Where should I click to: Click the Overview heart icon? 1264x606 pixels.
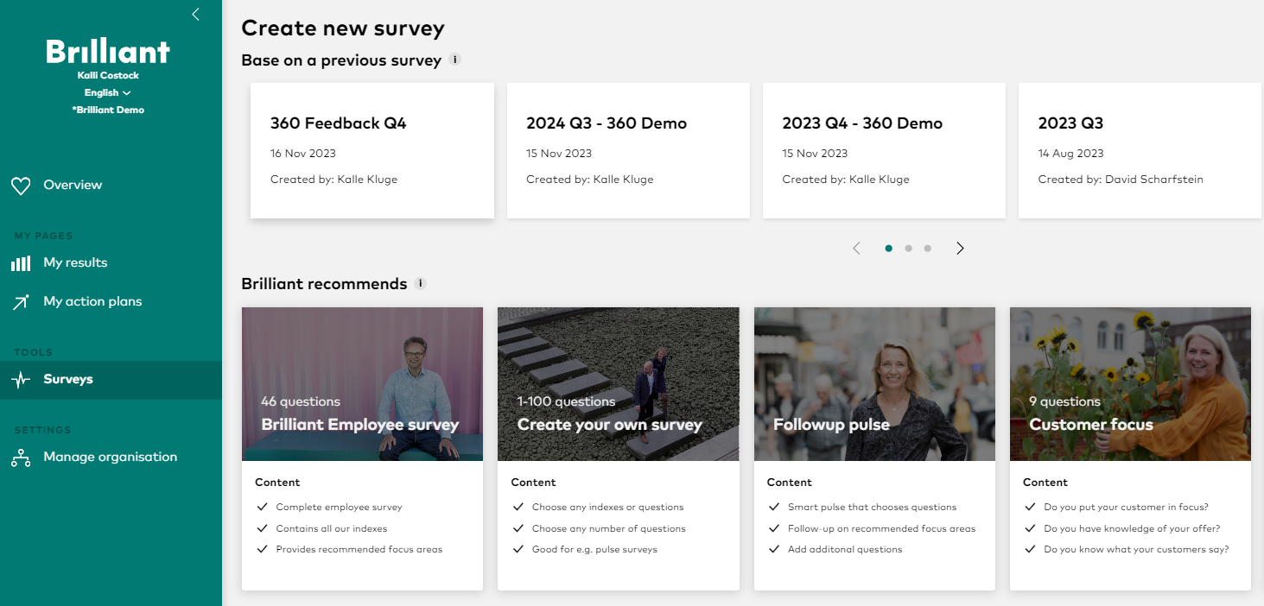tap(21, 186)
